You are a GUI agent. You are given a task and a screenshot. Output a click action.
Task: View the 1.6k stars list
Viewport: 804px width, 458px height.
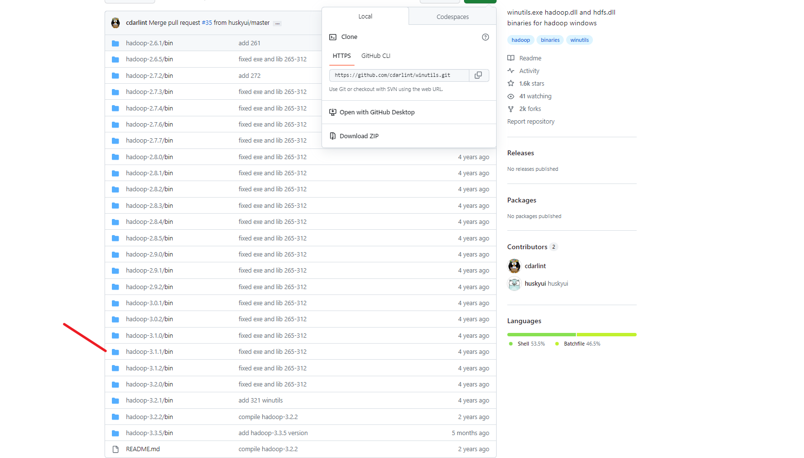click(x=532, y=84)
